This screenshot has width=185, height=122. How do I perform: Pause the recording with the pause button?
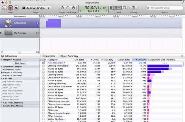pyautogui.click(x=5, y=8)
